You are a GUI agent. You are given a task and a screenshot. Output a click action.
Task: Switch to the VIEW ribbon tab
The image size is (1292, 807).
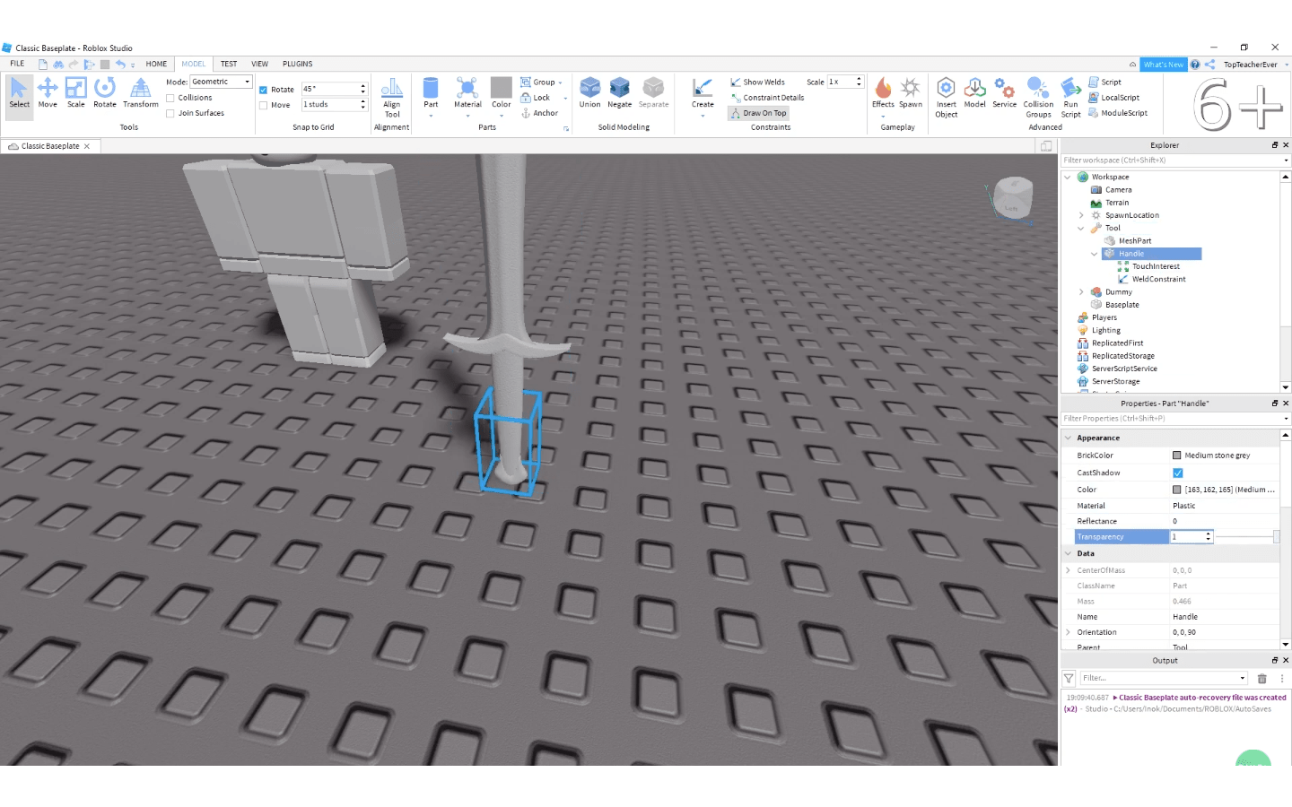point(259,64)
